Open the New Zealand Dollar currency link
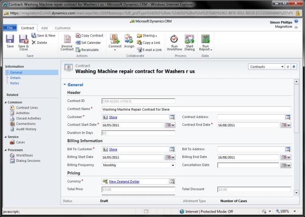 point(124,181)
